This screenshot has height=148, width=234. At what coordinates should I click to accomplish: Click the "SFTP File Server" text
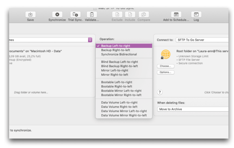(x=189, y=60)
